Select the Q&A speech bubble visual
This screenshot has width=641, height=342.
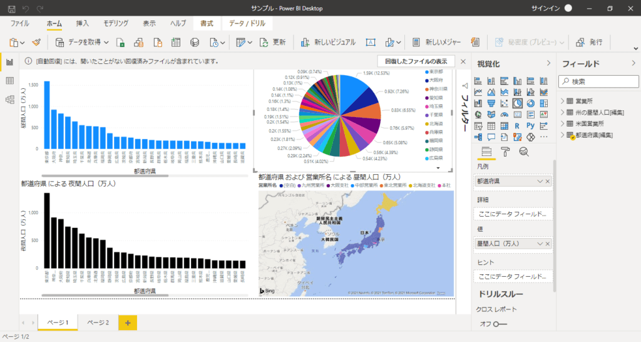(x=491, y=137)
